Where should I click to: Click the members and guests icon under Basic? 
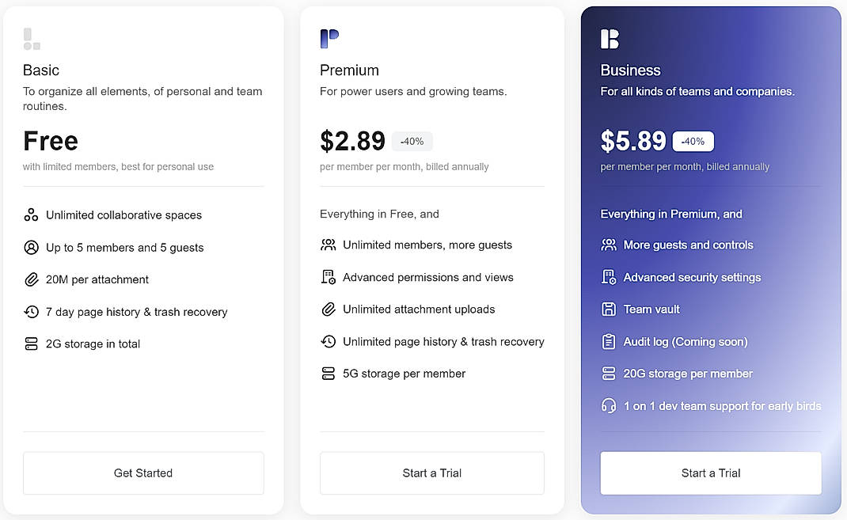pyautogui.click(x=31, y=247)
